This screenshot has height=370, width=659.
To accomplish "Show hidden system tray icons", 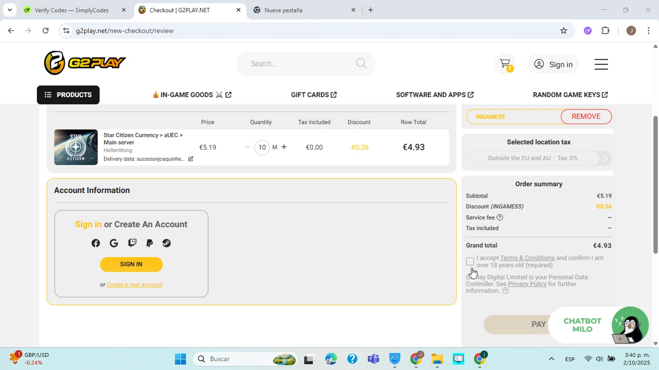I will (x=551, y=359).
